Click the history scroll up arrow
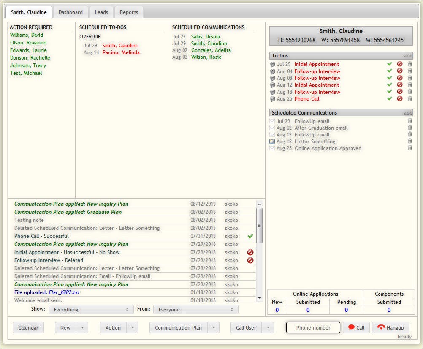 pyautogui.click(x=259, y=204)
